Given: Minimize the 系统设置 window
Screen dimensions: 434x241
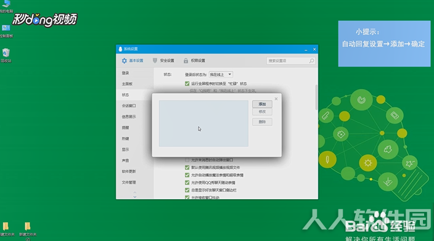Looking at the screenshot, I should point(306,49).
